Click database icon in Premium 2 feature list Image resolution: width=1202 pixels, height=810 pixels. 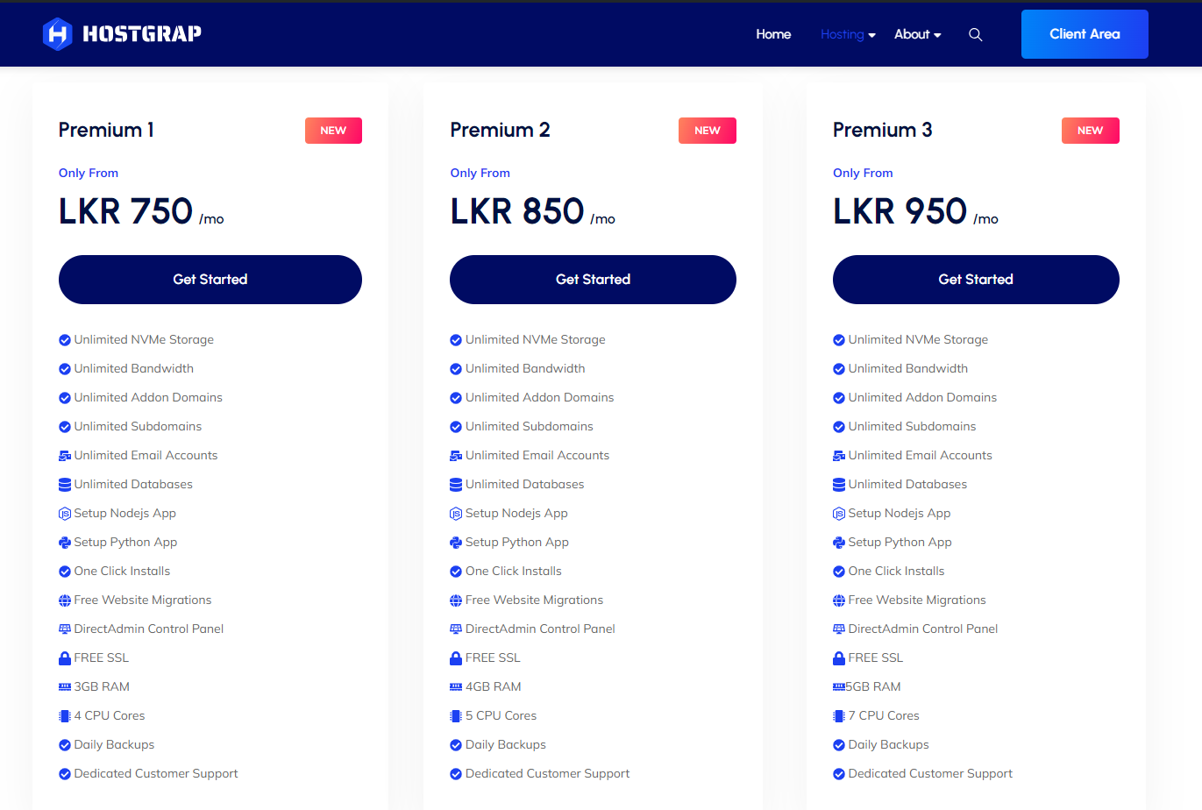(456, 485)
